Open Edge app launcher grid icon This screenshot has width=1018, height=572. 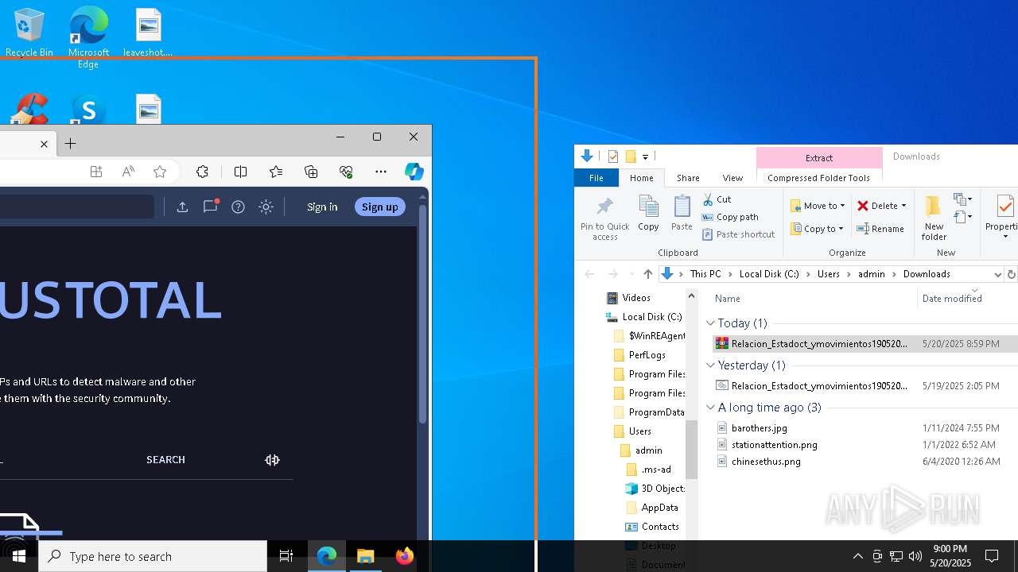coord(96,172)
